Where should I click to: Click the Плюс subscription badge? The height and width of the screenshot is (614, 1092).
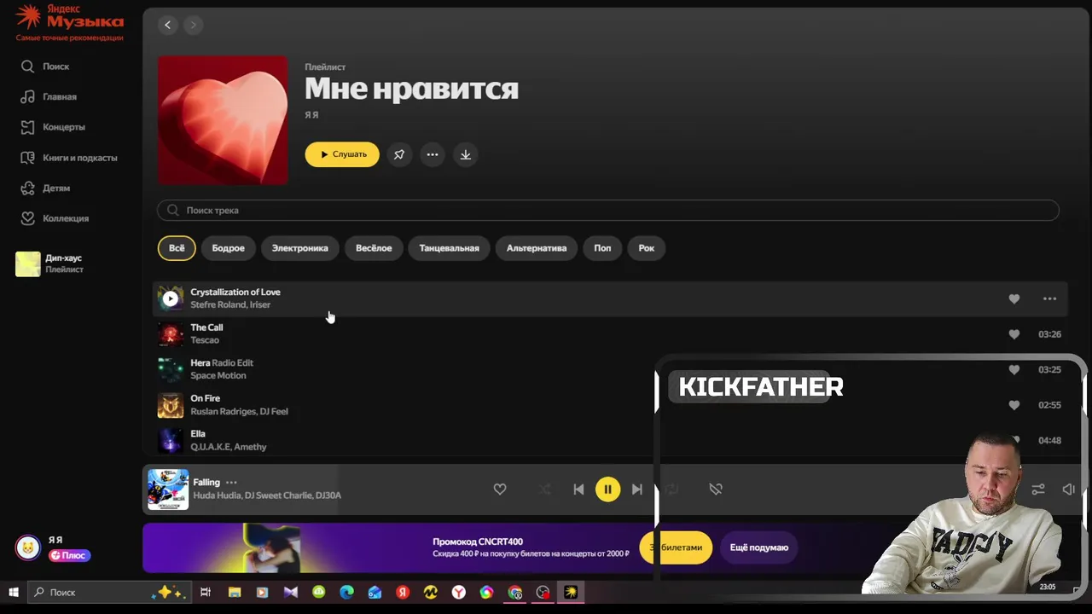[x=69, y=555]
